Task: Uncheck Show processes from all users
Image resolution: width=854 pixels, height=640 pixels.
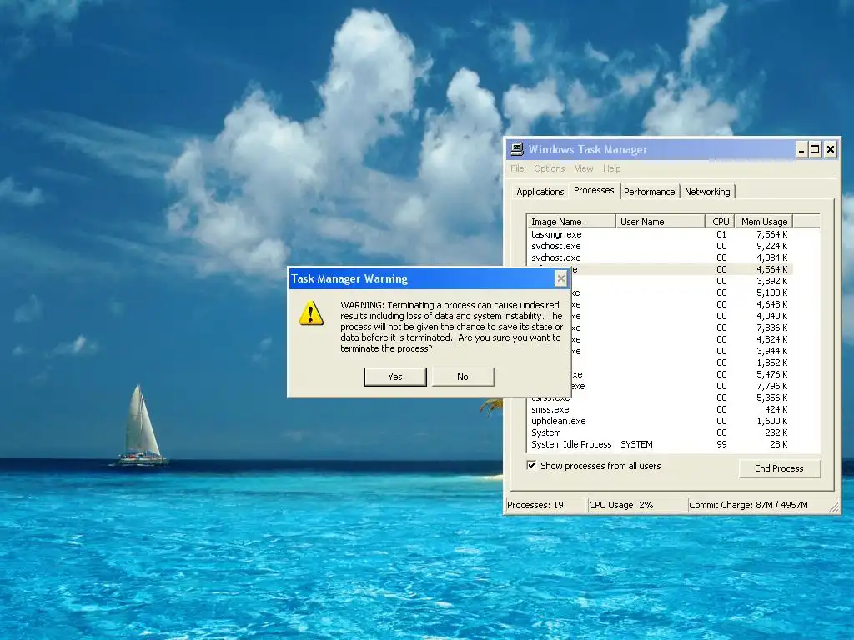Action: point(531,465)
